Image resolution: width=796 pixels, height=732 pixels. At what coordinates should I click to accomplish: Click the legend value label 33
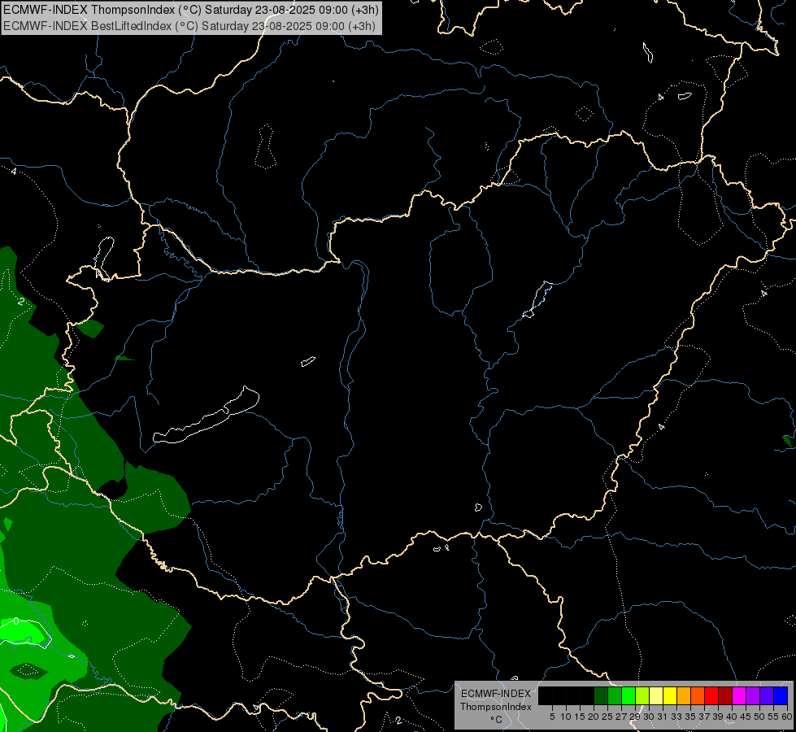(676, 717)
